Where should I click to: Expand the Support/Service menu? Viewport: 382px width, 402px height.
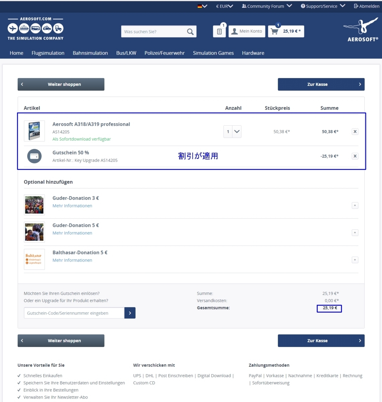pyautogui.click(x=323, y=6)
